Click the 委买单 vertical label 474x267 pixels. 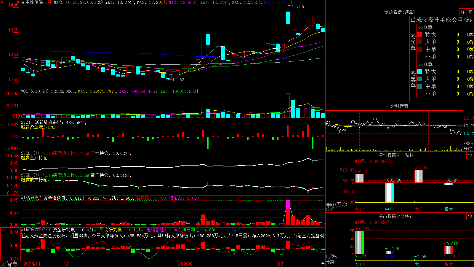pos(413,42)
